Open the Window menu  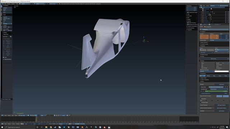tap(13, 4)
